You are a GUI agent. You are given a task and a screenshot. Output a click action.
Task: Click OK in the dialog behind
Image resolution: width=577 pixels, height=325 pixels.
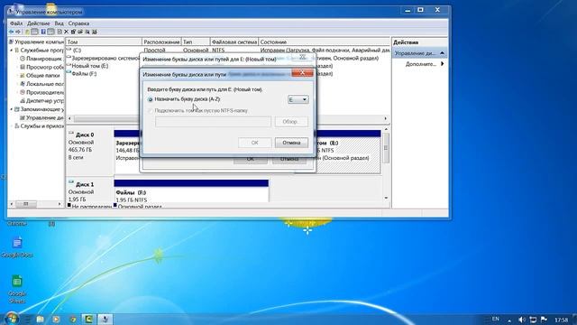click(x=251, y=160)
